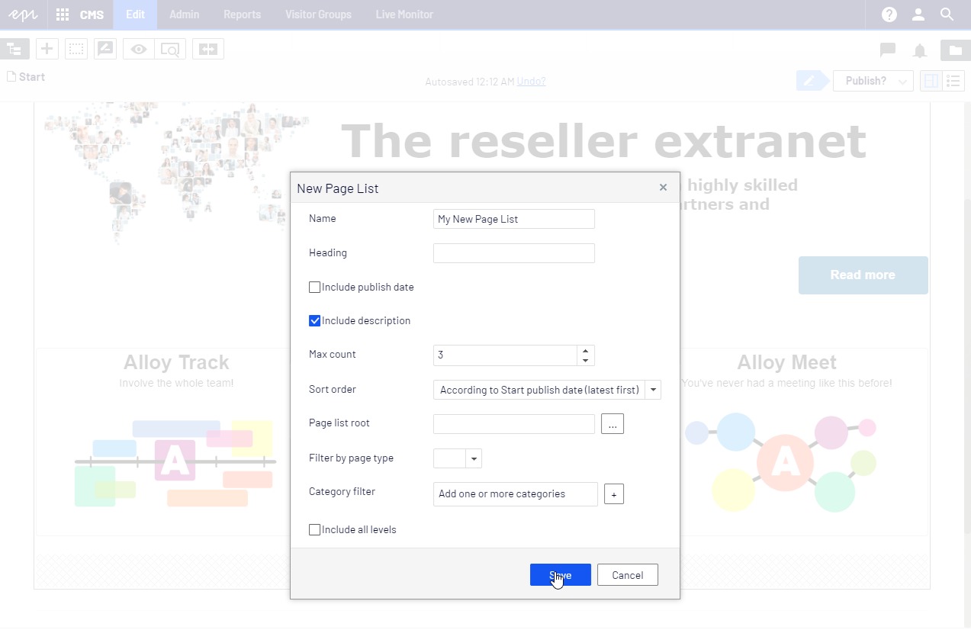Check the Include all levels checkbox
Screen dimensions: 971x630
pos(314,530)
